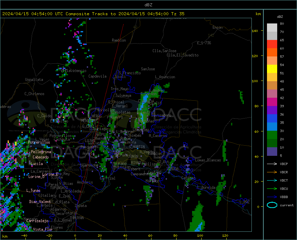Click the 'JUNIN' label
Screen dimensions: 297x240
(x=133, y=156)
